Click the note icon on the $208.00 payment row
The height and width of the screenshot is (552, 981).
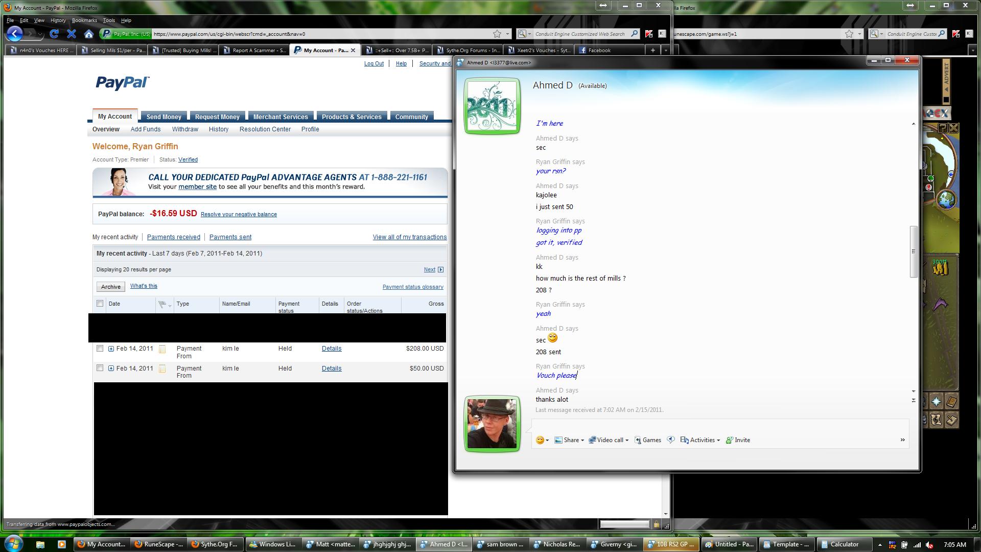point(162,349)
